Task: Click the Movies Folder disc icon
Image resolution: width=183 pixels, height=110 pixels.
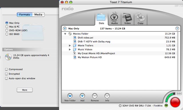Action: (70, 34)
